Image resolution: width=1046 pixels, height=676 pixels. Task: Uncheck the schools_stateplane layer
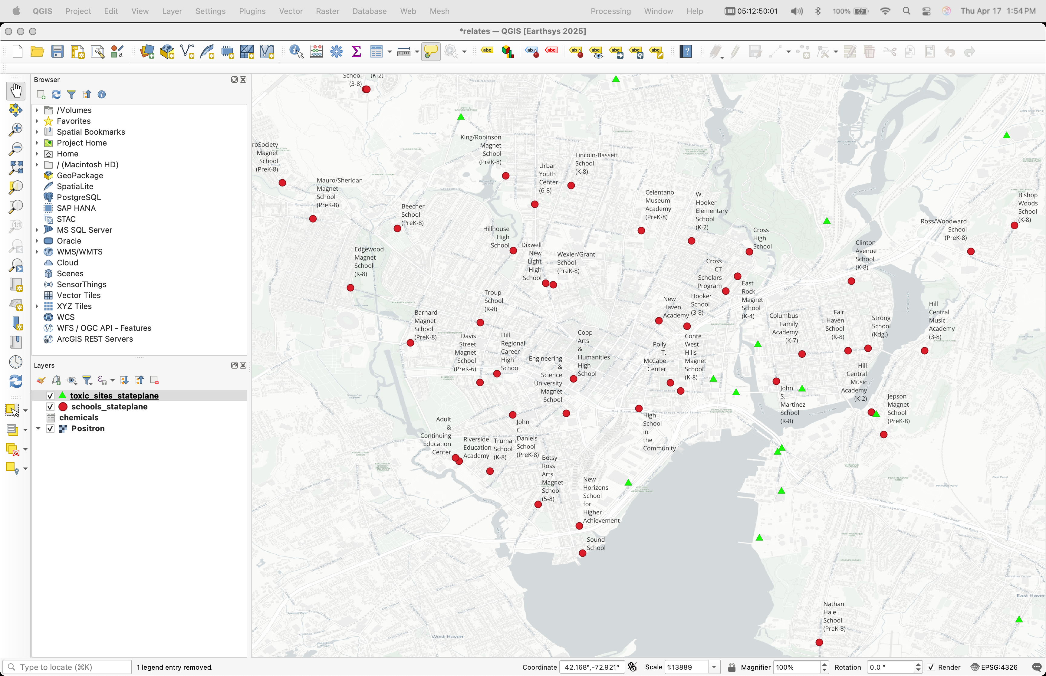(x=51, y=406)
